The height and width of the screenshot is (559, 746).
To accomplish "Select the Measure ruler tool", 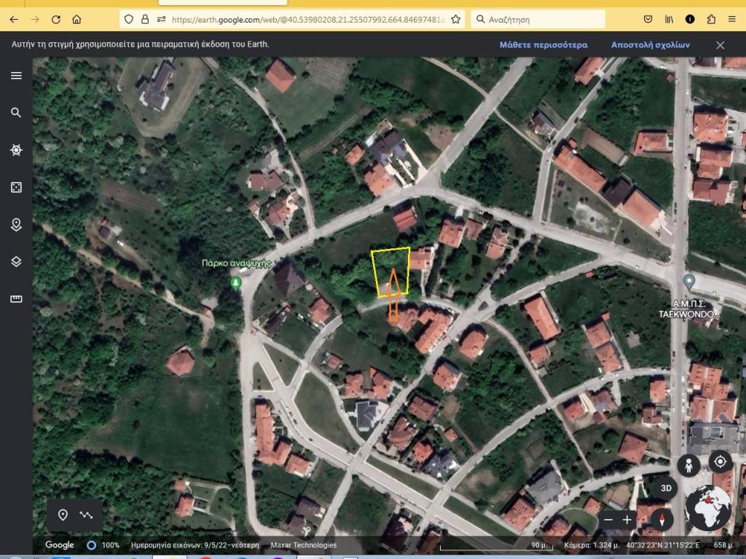I will pyautogui.click(x=16, y=298).
